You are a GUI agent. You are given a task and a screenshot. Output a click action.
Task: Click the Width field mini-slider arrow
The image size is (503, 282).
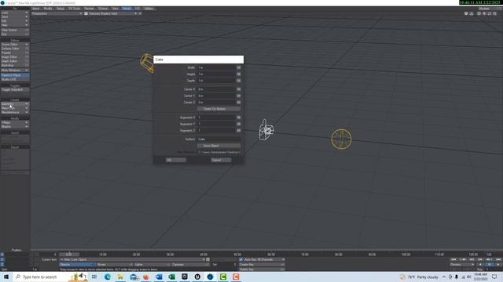coord(239,67)
